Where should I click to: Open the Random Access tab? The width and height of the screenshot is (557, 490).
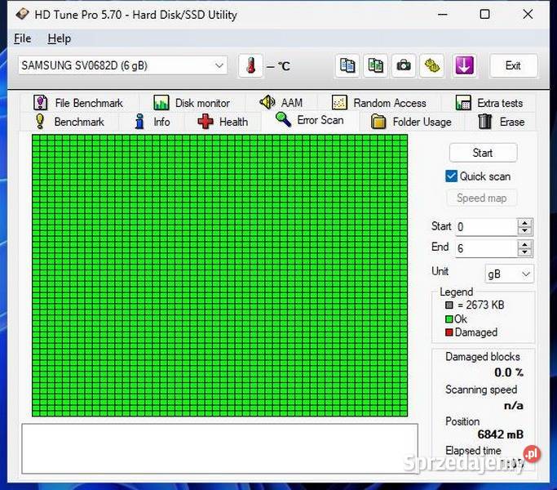coord(378,103)
